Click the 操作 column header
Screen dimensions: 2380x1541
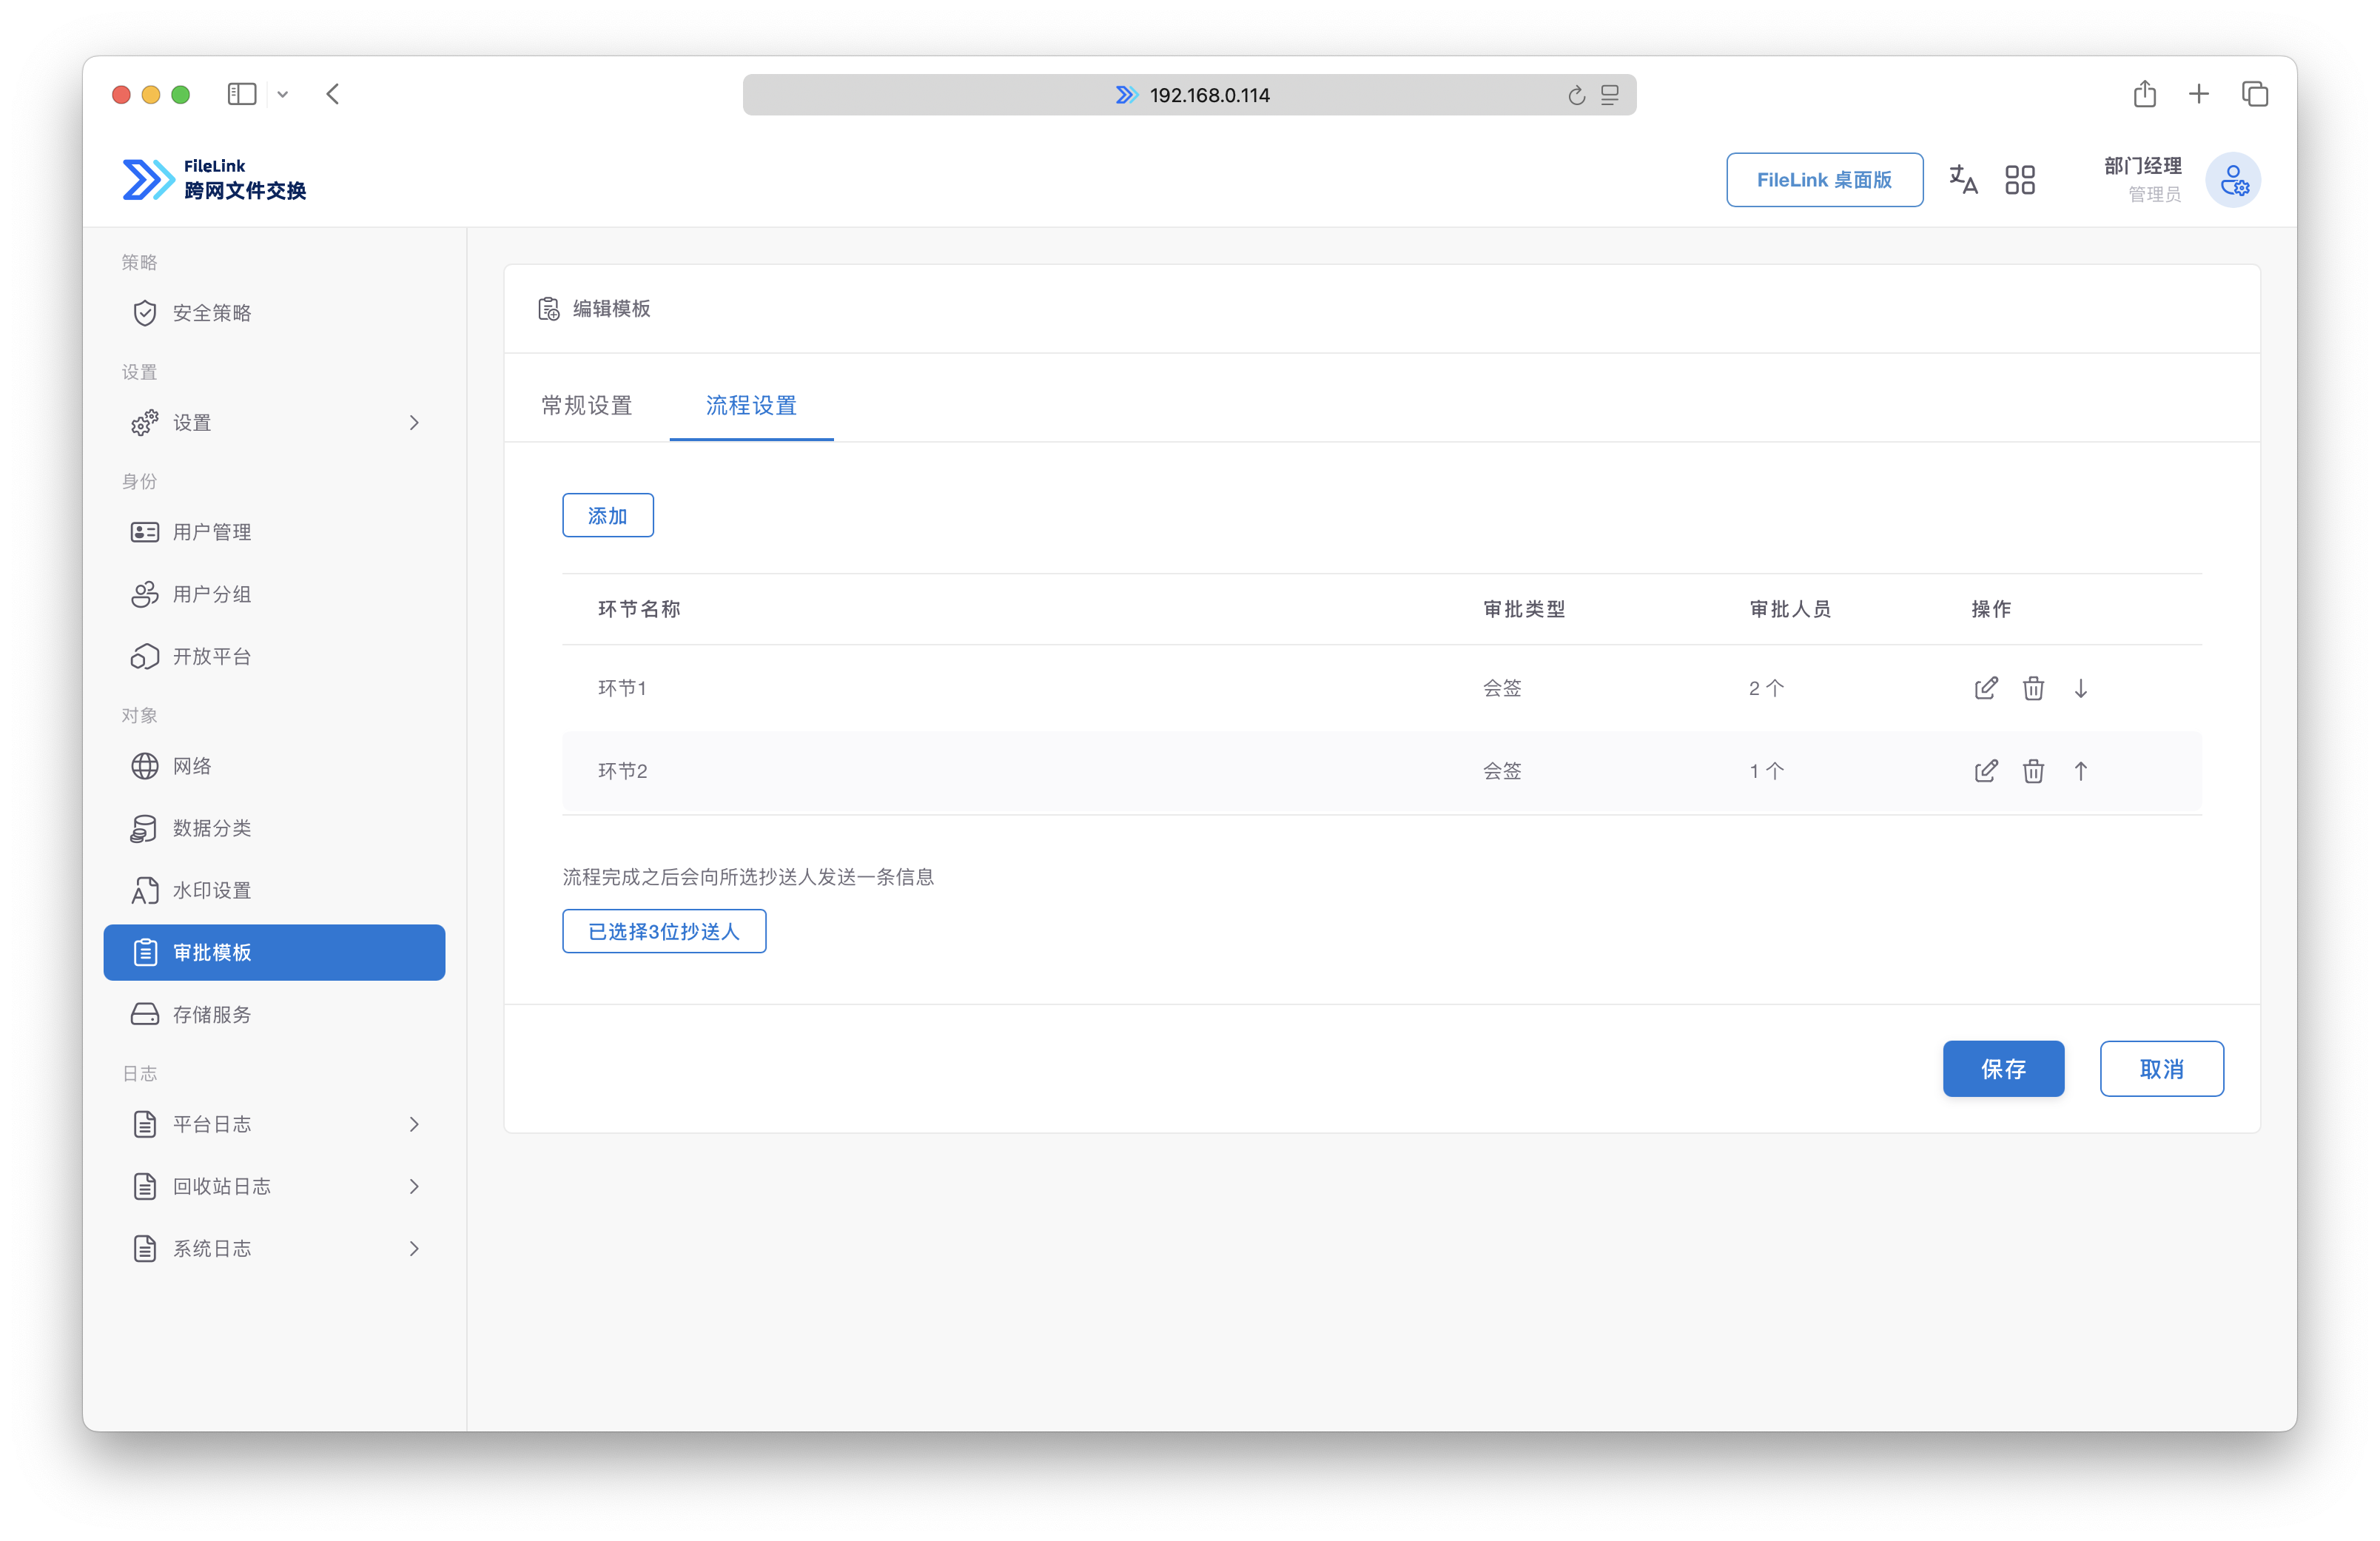click(1991, 609)
